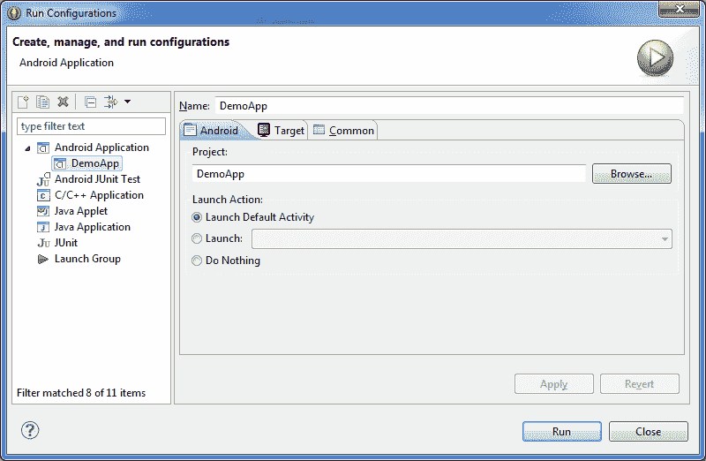Viewport: 706px width, 461px height.
Task: Close the Run Configurations window
Action: 679,9
